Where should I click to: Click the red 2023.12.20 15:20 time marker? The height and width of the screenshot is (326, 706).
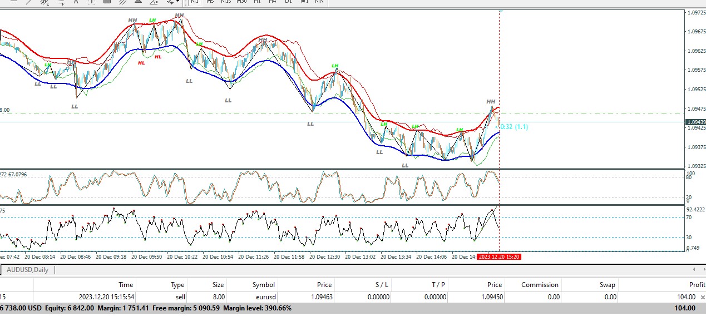coord(499,257)
